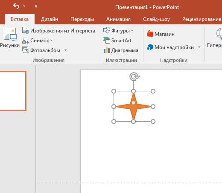Click the Снимок screenshot camera icon

(x=26, y=41)
